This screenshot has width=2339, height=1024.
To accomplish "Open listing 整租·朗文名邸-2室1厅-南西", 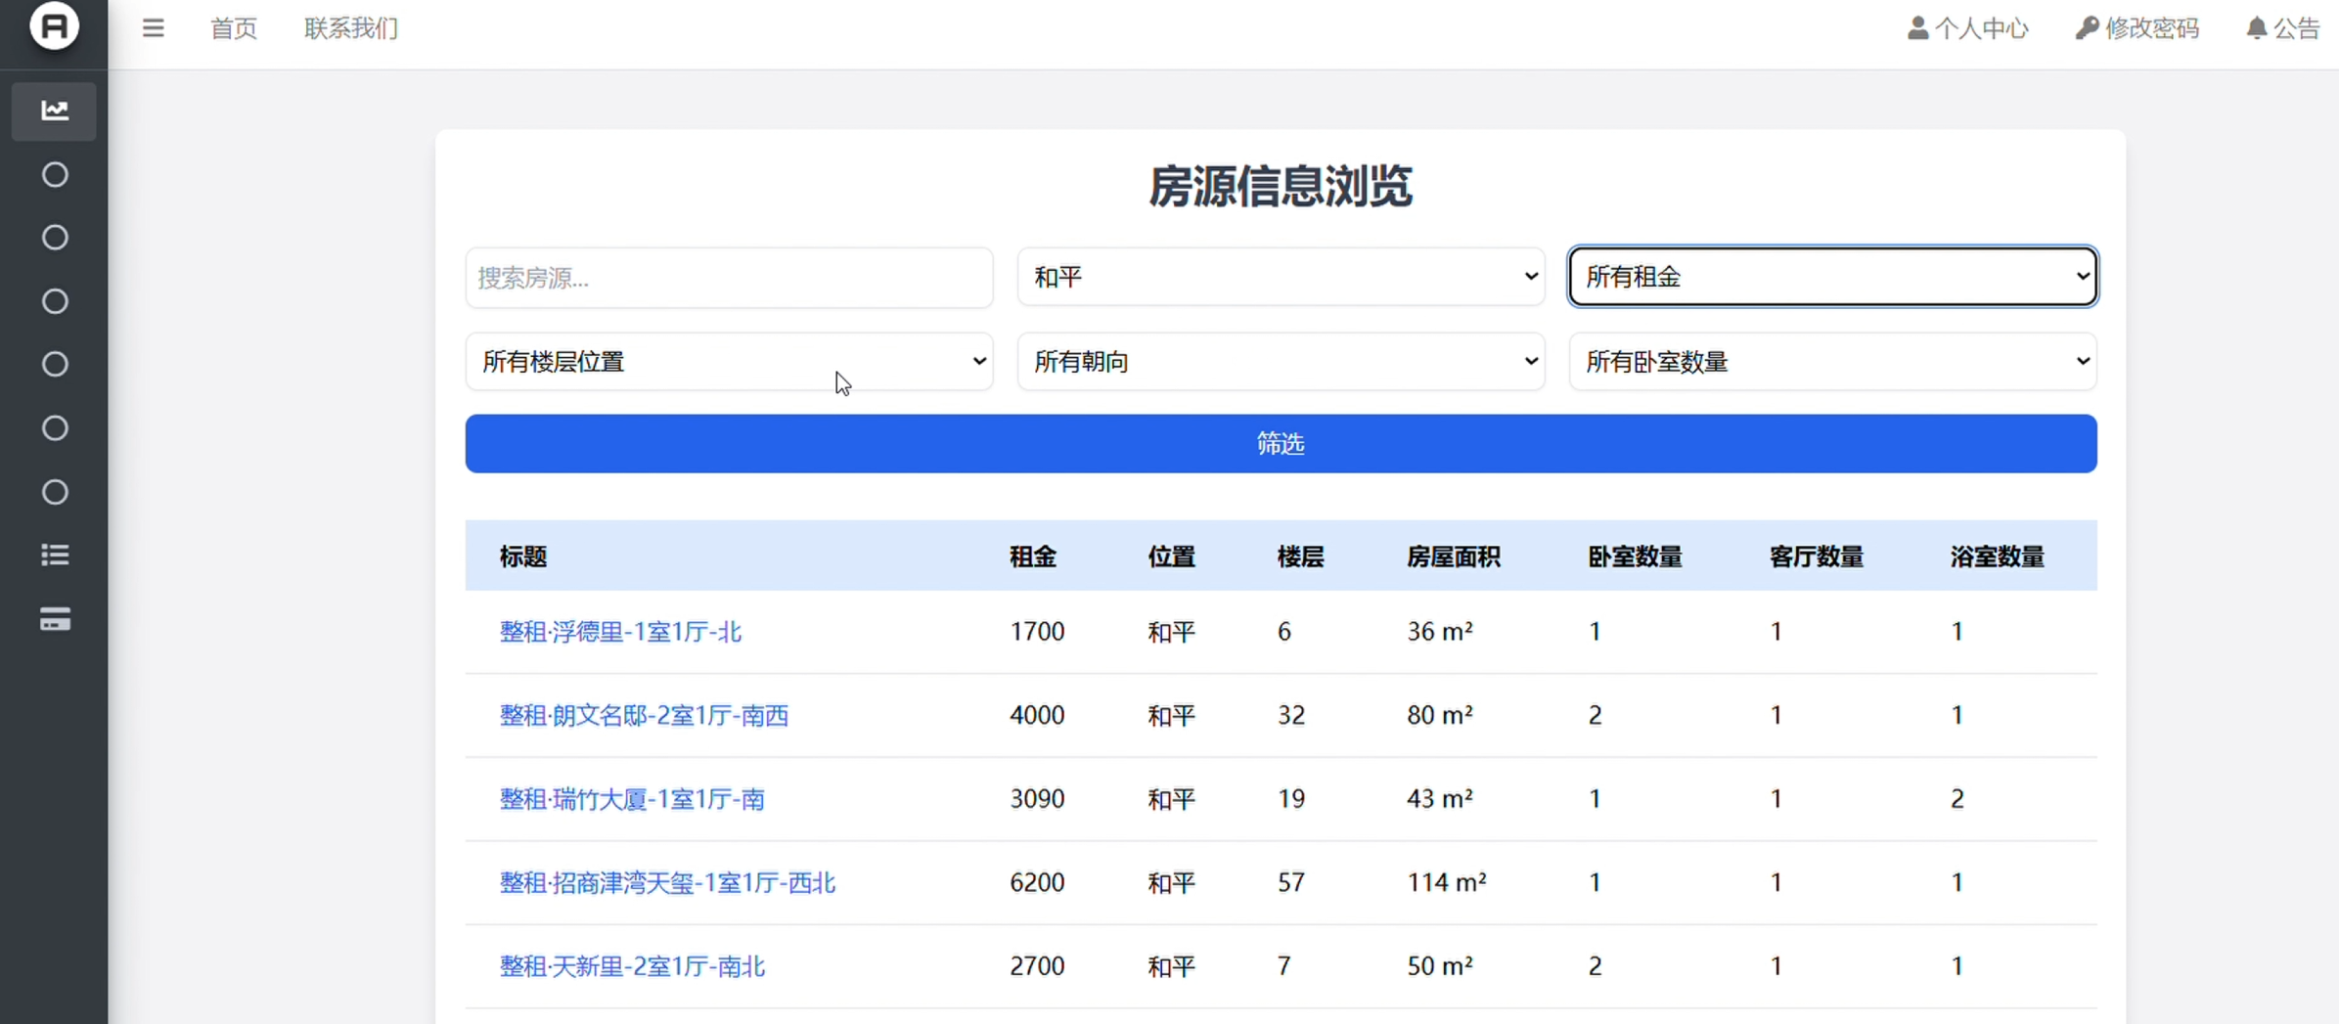I will pos(645,716).
